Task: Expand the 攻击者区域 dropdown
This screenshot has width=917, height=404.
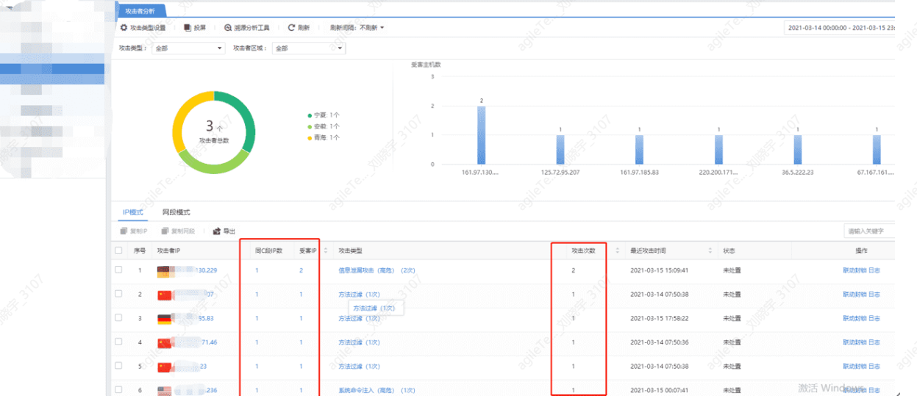Action: click(x=309, y=48)
